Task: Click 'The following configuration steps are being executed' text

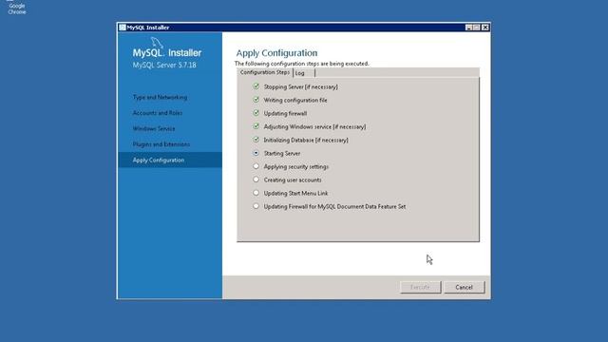Action: point(302,64)
